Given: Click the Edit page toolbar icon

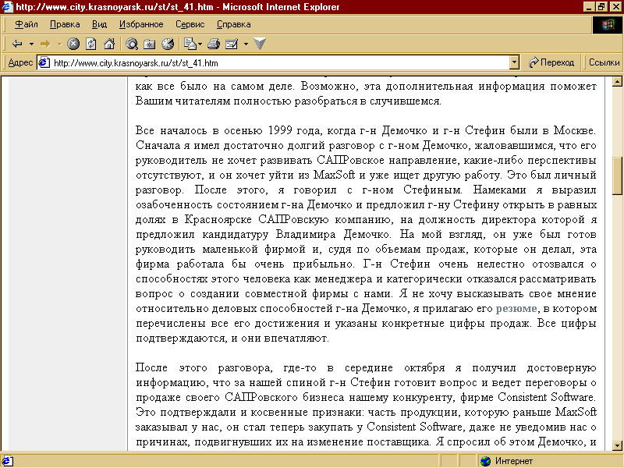Looking at the screenshot, I should pyautogui.click(x=232, y=44).
